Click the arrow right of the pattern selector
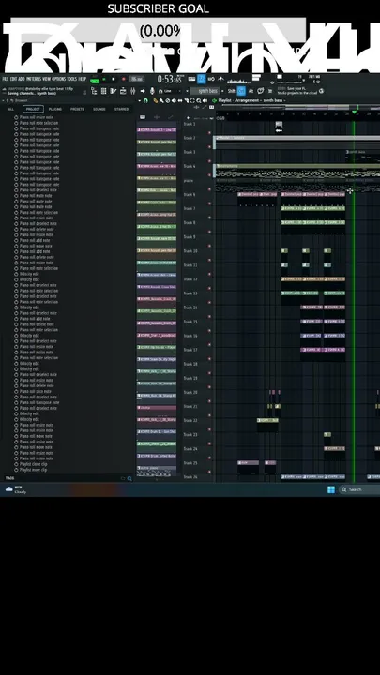380x675 pixels. (222, 91)
